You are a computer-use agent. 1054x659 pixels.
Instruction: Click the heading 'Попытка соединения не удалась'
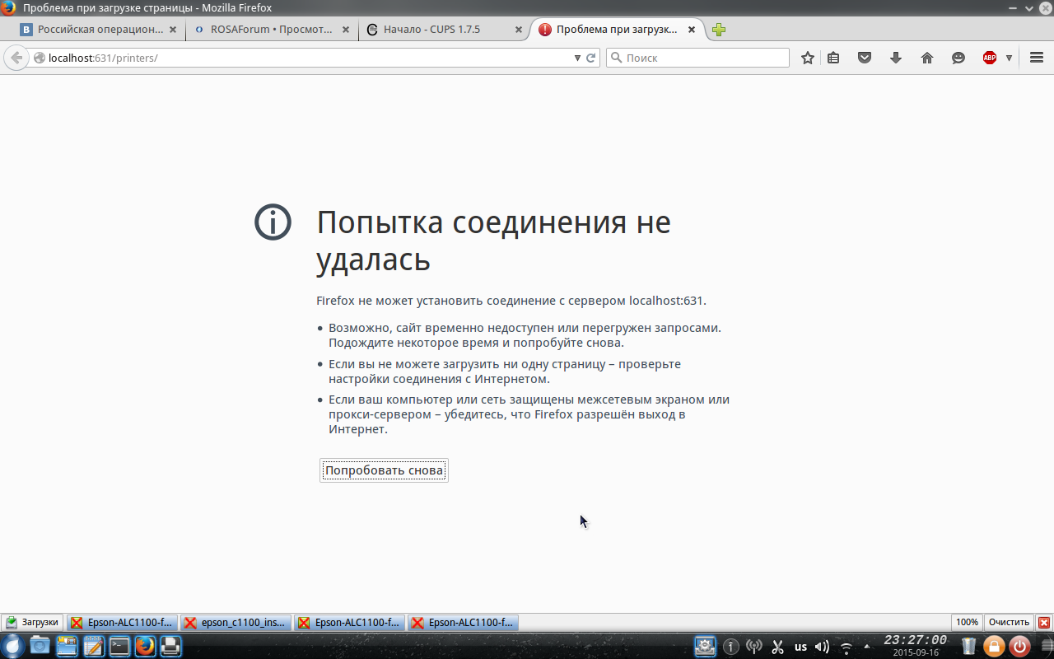pos(493,241)
